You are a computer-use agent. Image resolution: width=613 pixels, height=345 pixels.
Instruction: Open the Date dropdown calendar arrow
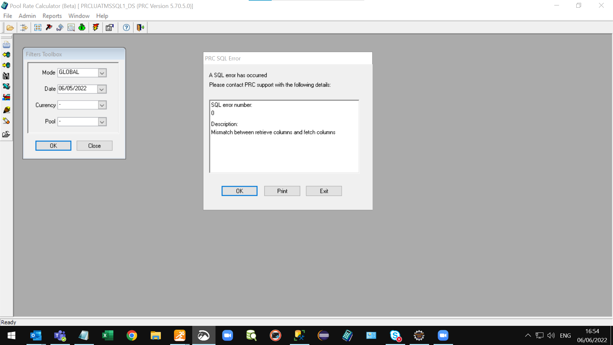(102, 89)
